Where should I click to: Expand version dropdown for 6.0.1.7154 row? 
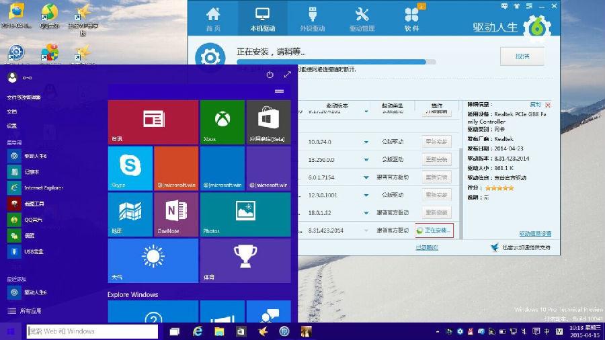[x=366, y=177]
